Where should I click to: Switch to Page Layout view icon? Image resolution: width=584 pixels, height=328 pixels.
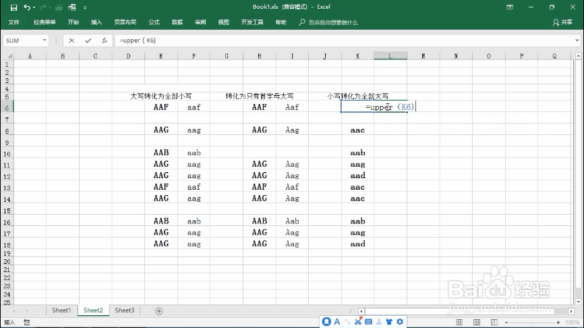click(477, 323)
